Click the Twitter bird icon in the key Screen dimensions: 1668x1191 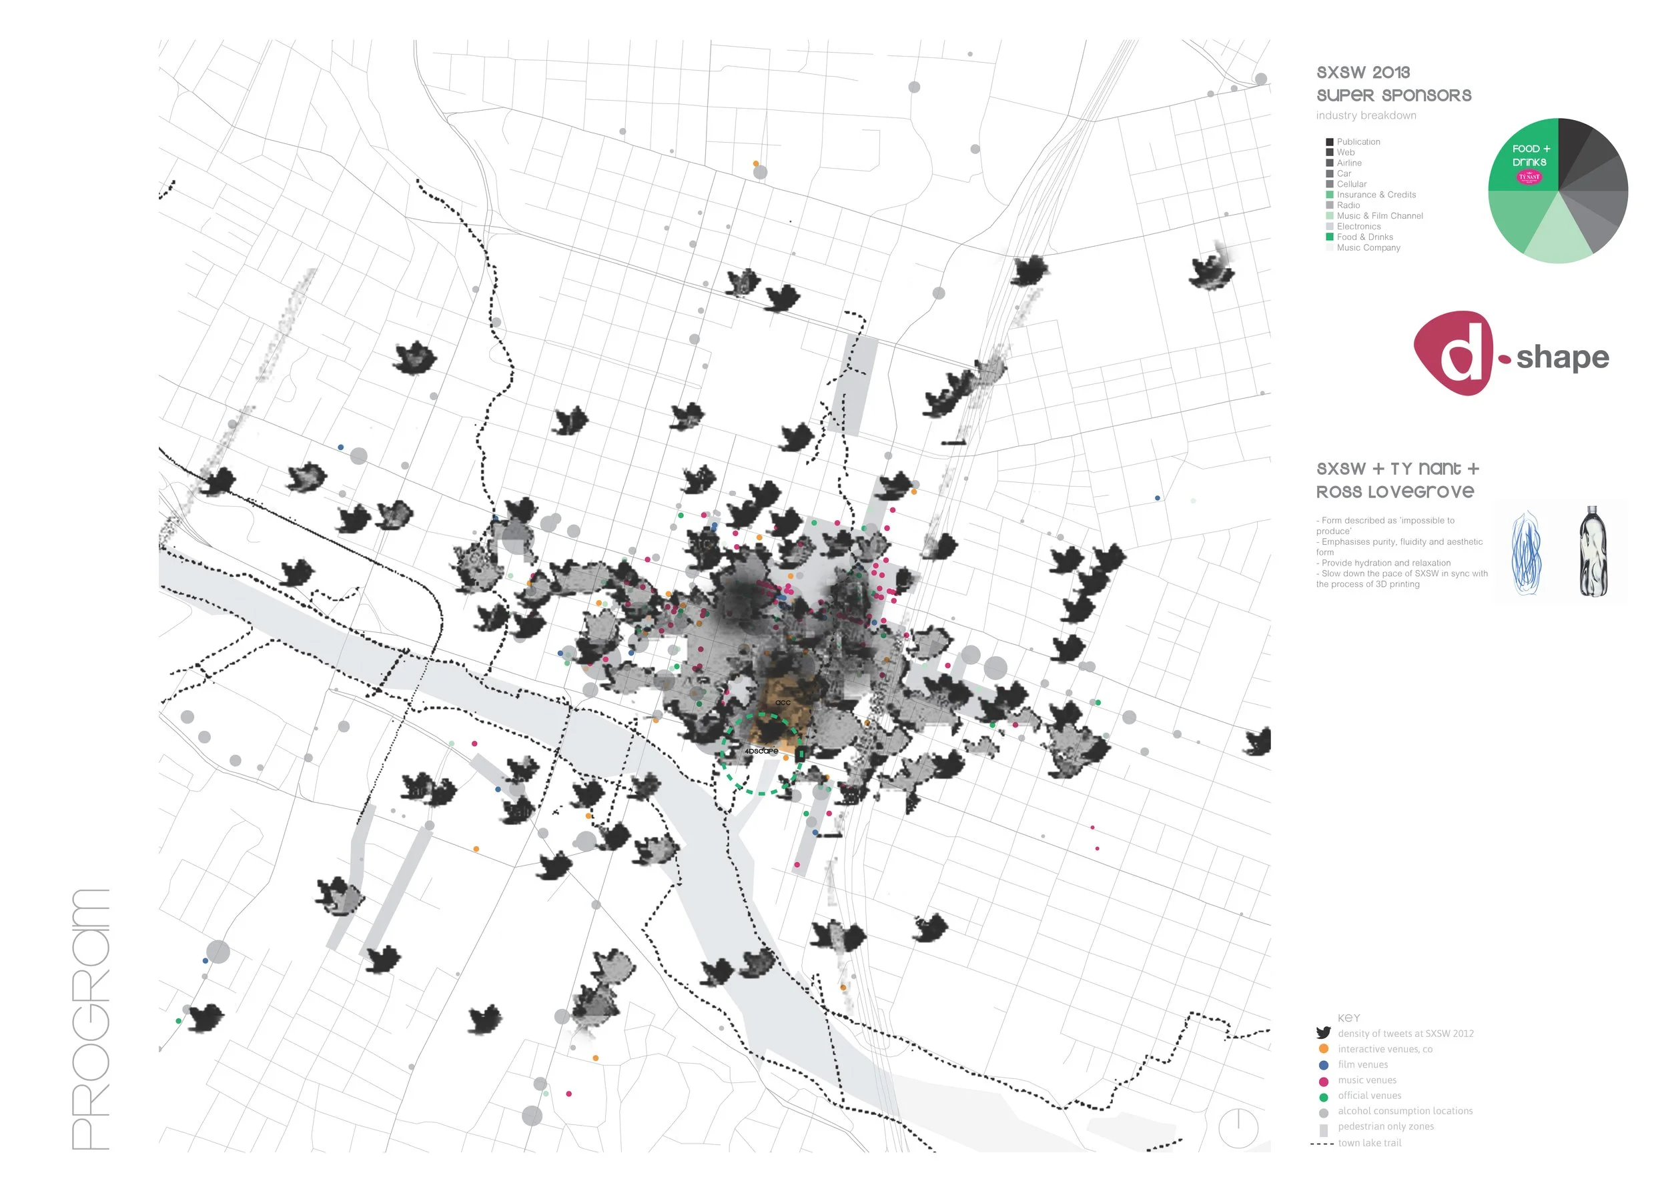(1323, 1032)
